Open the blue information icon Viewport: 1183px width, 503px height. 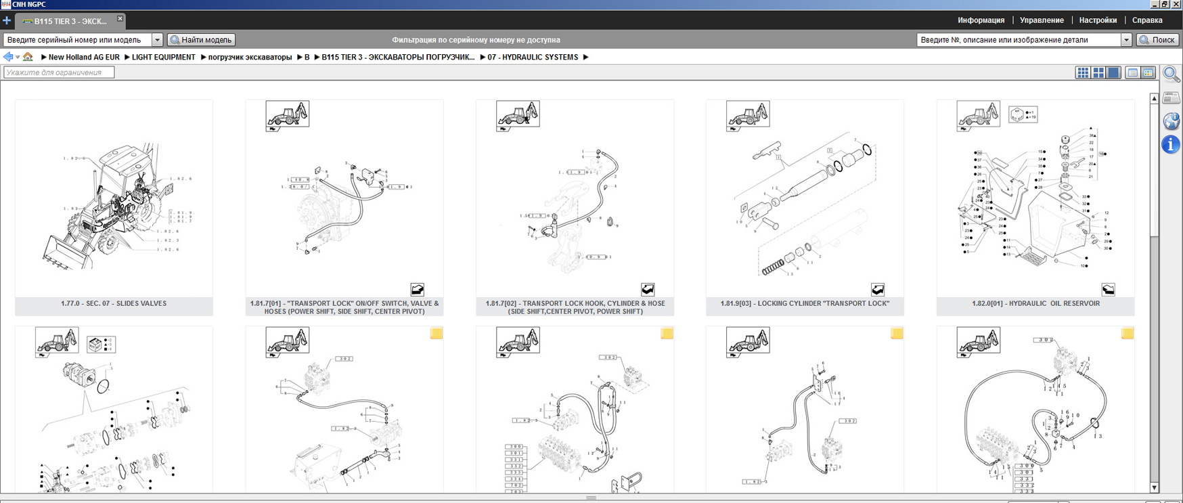coord(1171,144)
